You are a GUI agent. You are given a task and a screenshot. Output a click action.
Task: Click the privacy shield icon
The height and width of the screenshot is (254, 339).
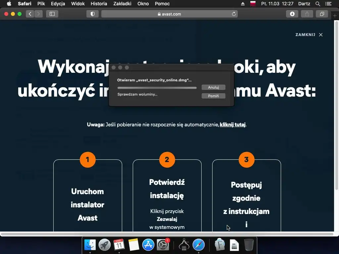(x=93, y=14)
